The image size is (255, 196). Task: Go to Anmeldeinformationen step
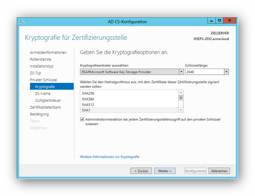(48, 52)
